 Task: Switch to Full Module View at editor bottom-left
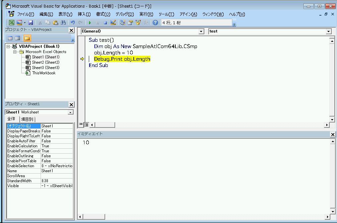tap(86, 125)
